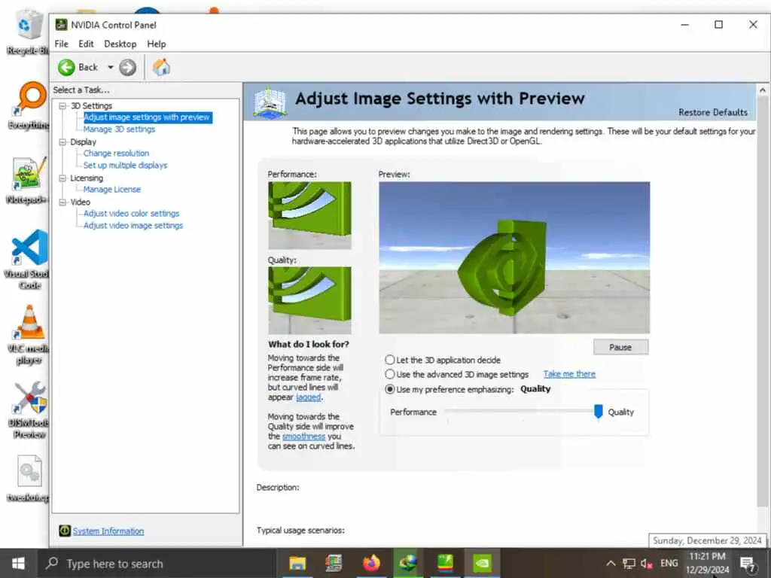Click the ENG language indicator

[x=669, y=563]
